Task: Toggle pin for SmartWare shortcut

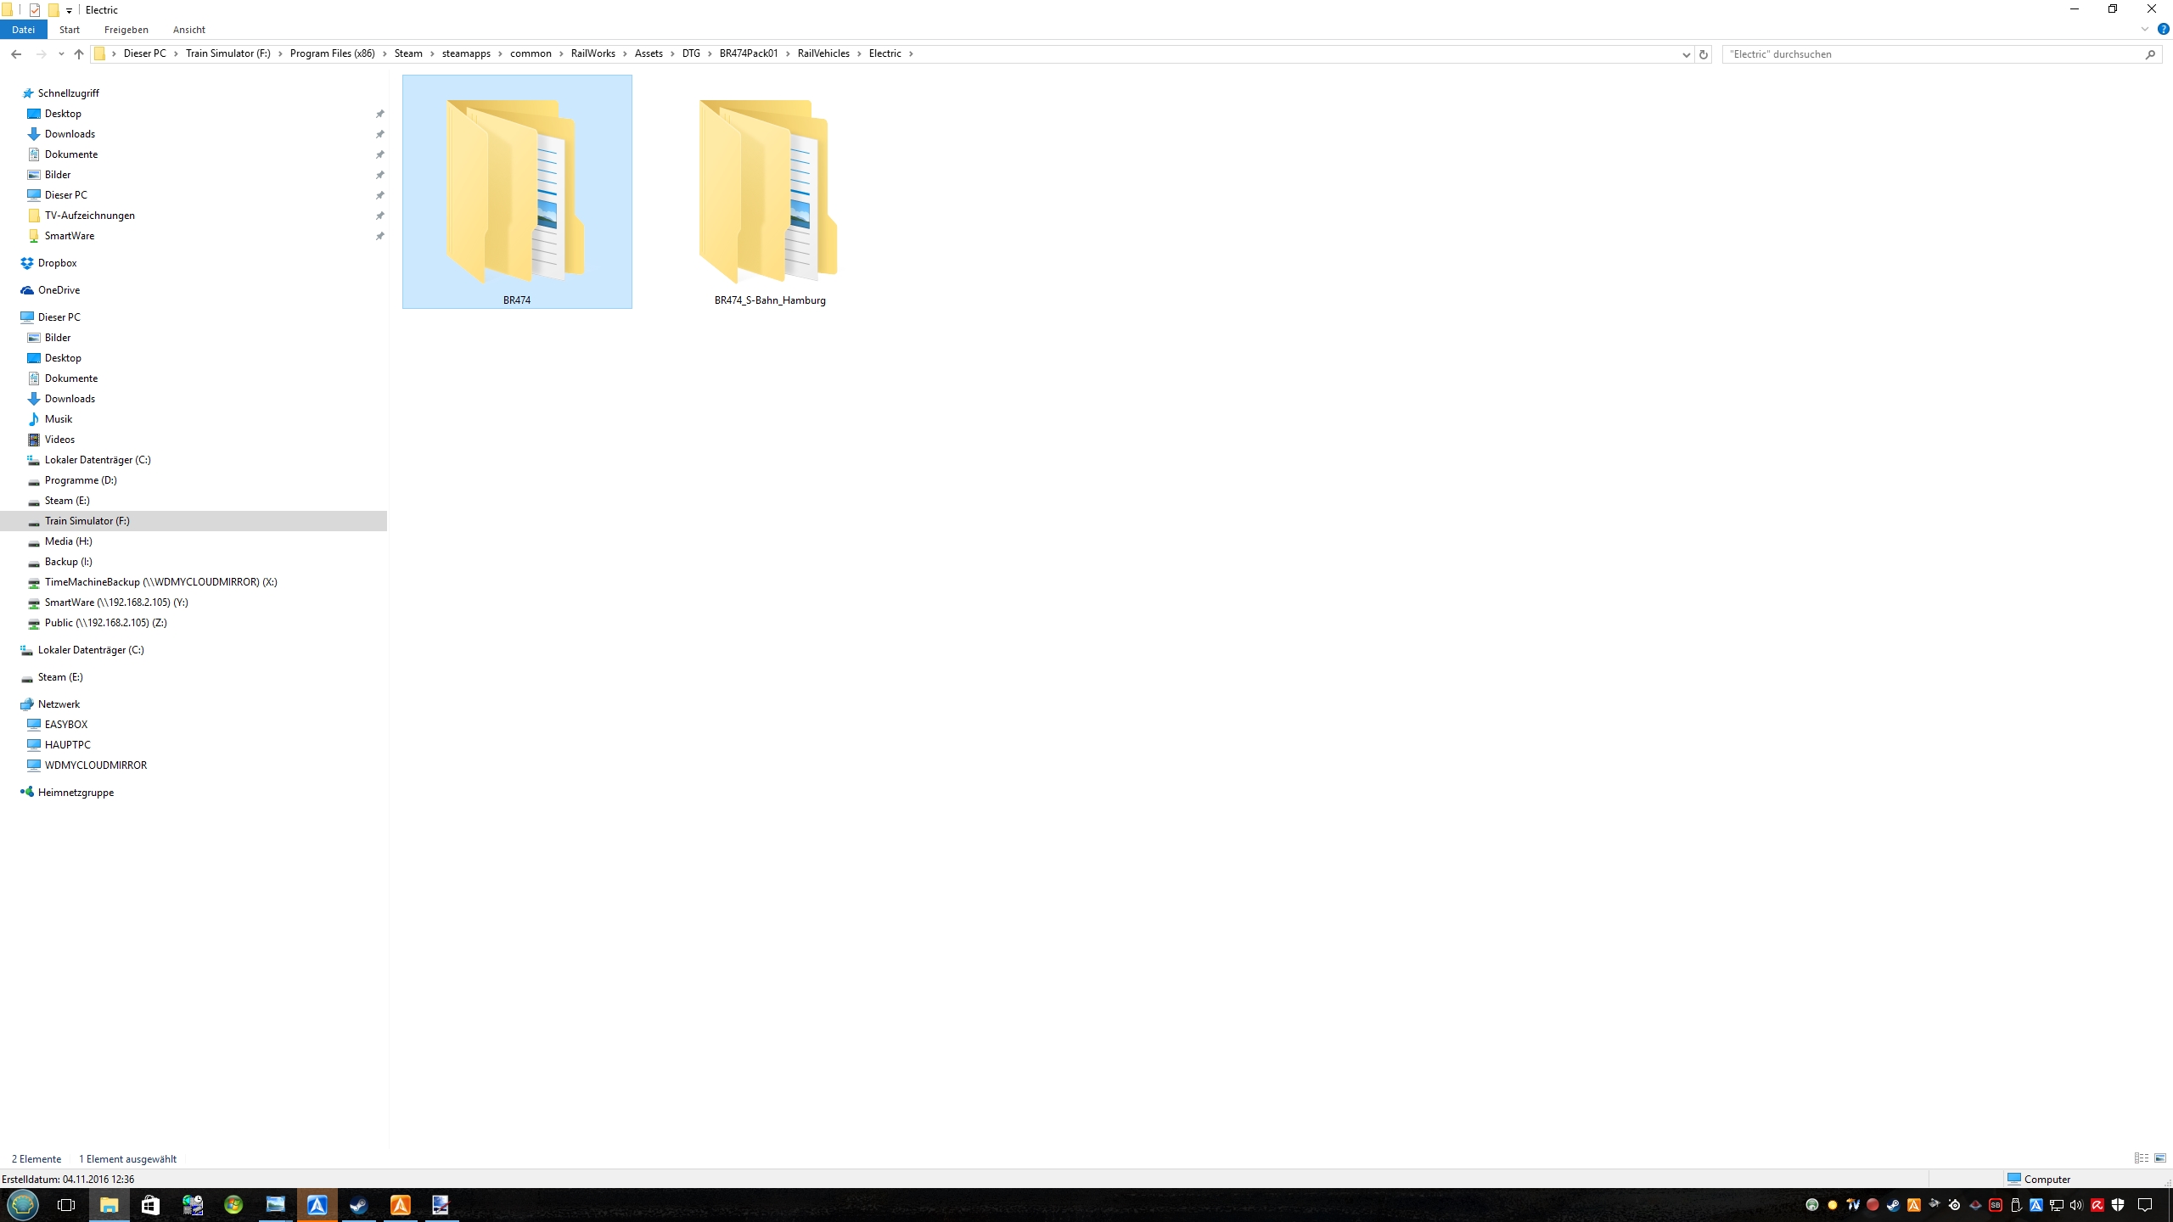Action: [380, 236]
